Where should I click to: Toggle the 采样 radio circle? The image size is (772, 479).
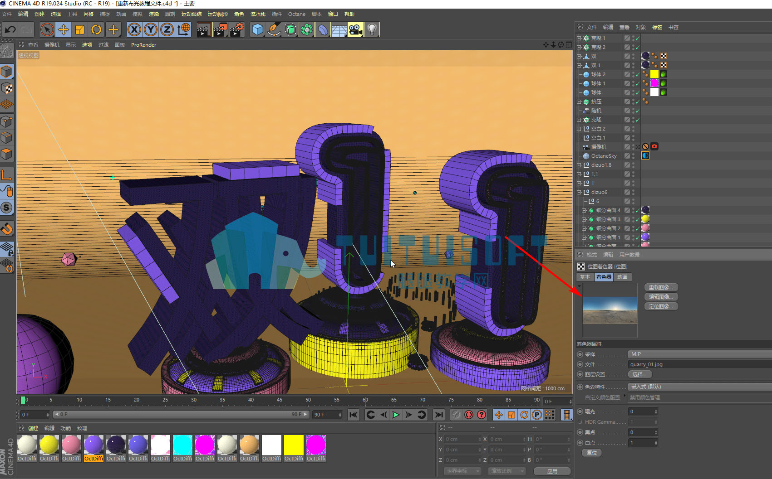pyautogui.click(x=580, y=354)
